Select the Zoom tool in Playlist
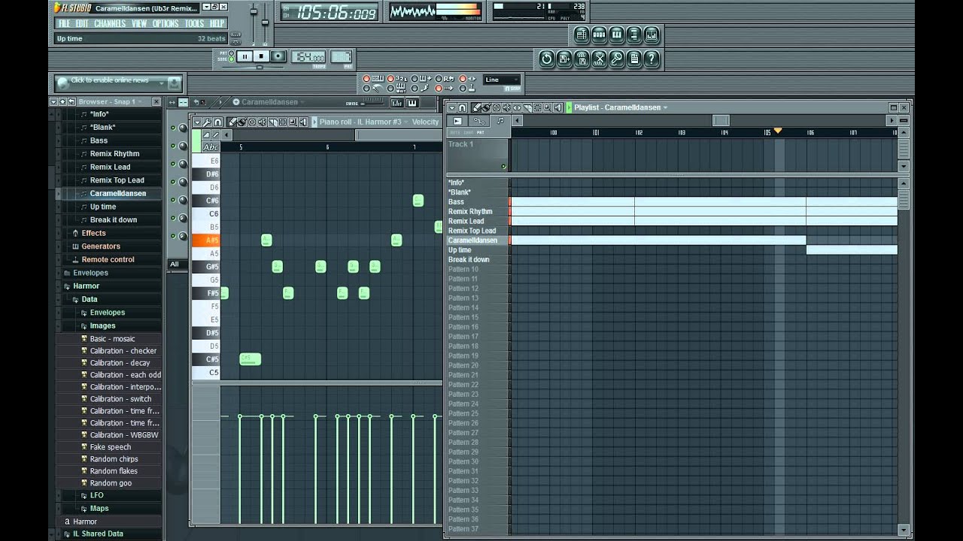963x541 pixels. [547, 107]
